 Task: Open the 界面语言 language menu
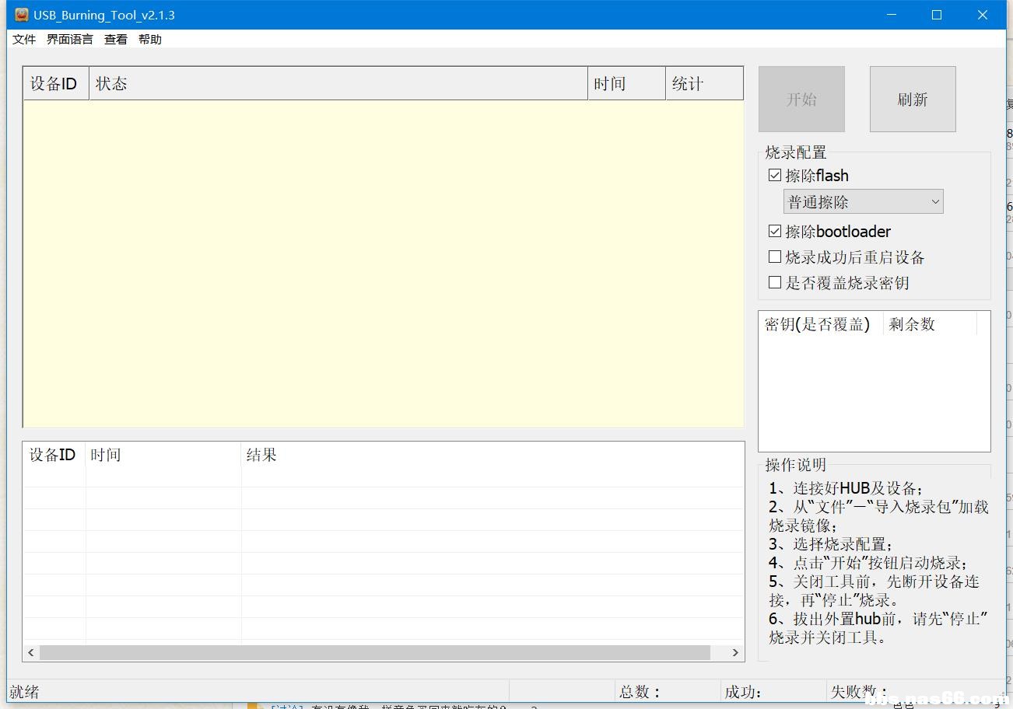[x=68, y=39]
